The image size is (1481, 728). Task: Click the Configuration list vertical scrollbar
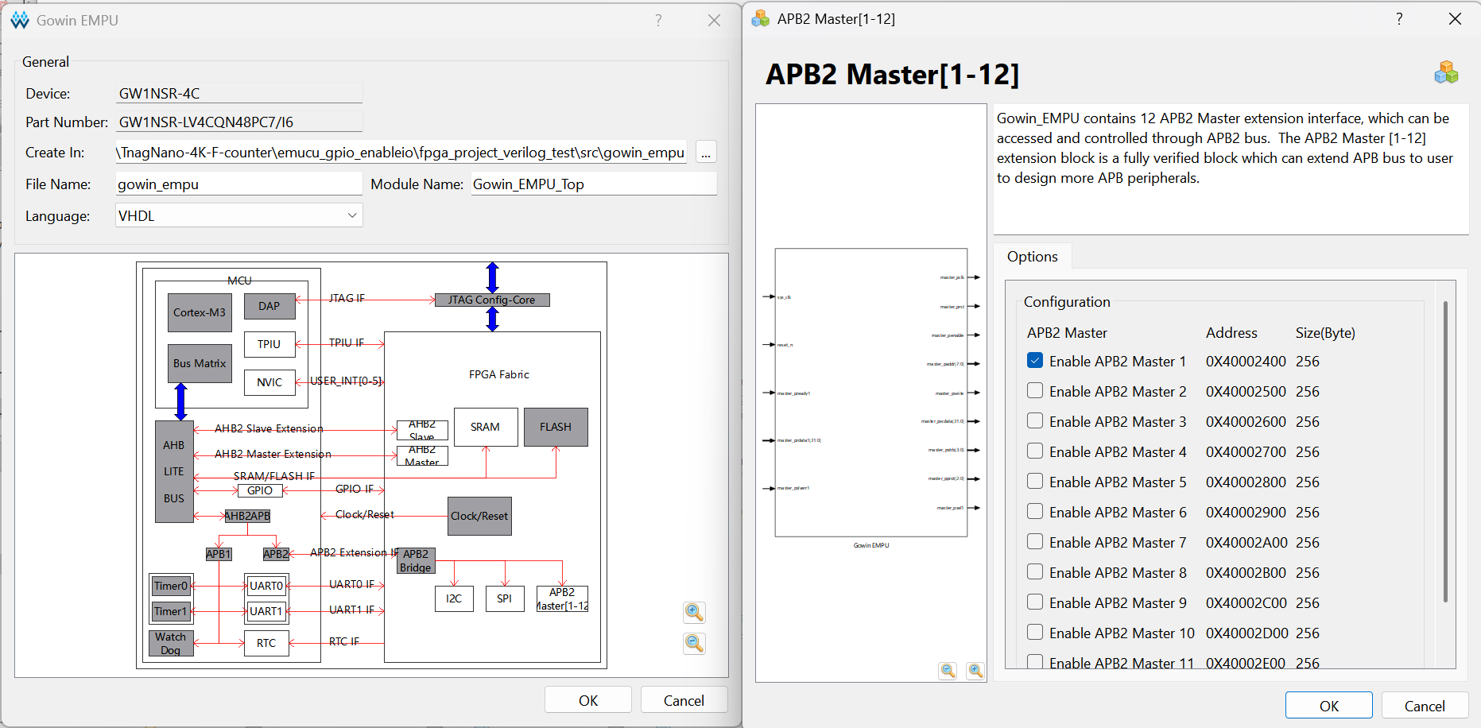[1445, 451]
